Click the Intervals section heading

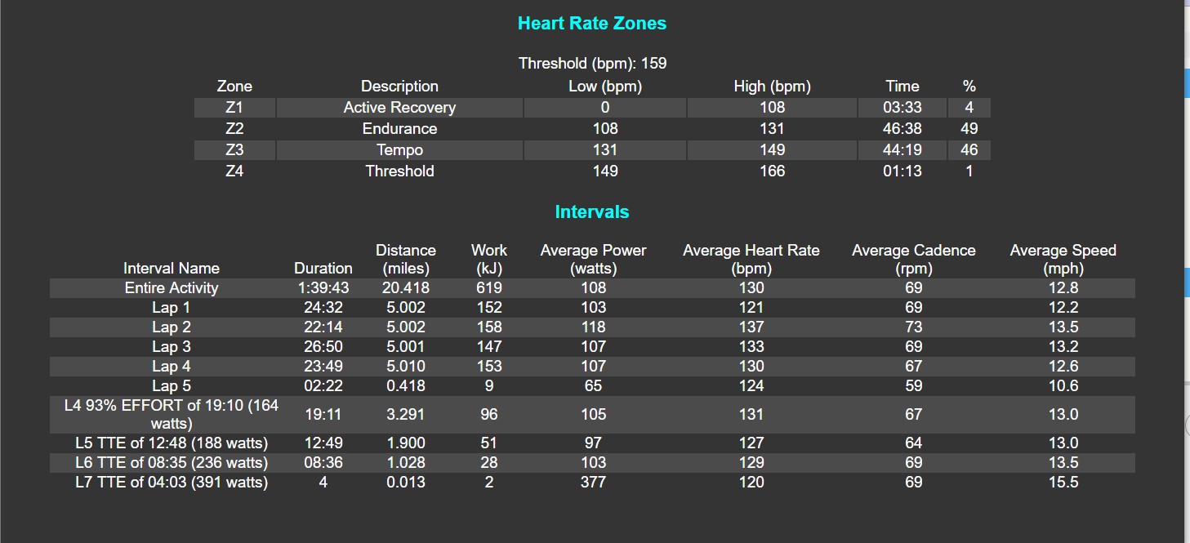pyautogui.click(x=592, y=212)
